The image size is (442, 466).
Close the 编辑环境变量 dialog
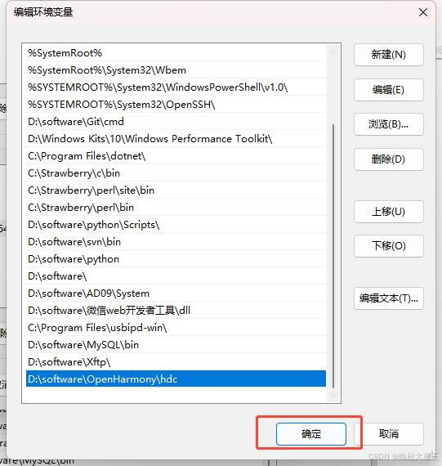click(x=423, y=12)
